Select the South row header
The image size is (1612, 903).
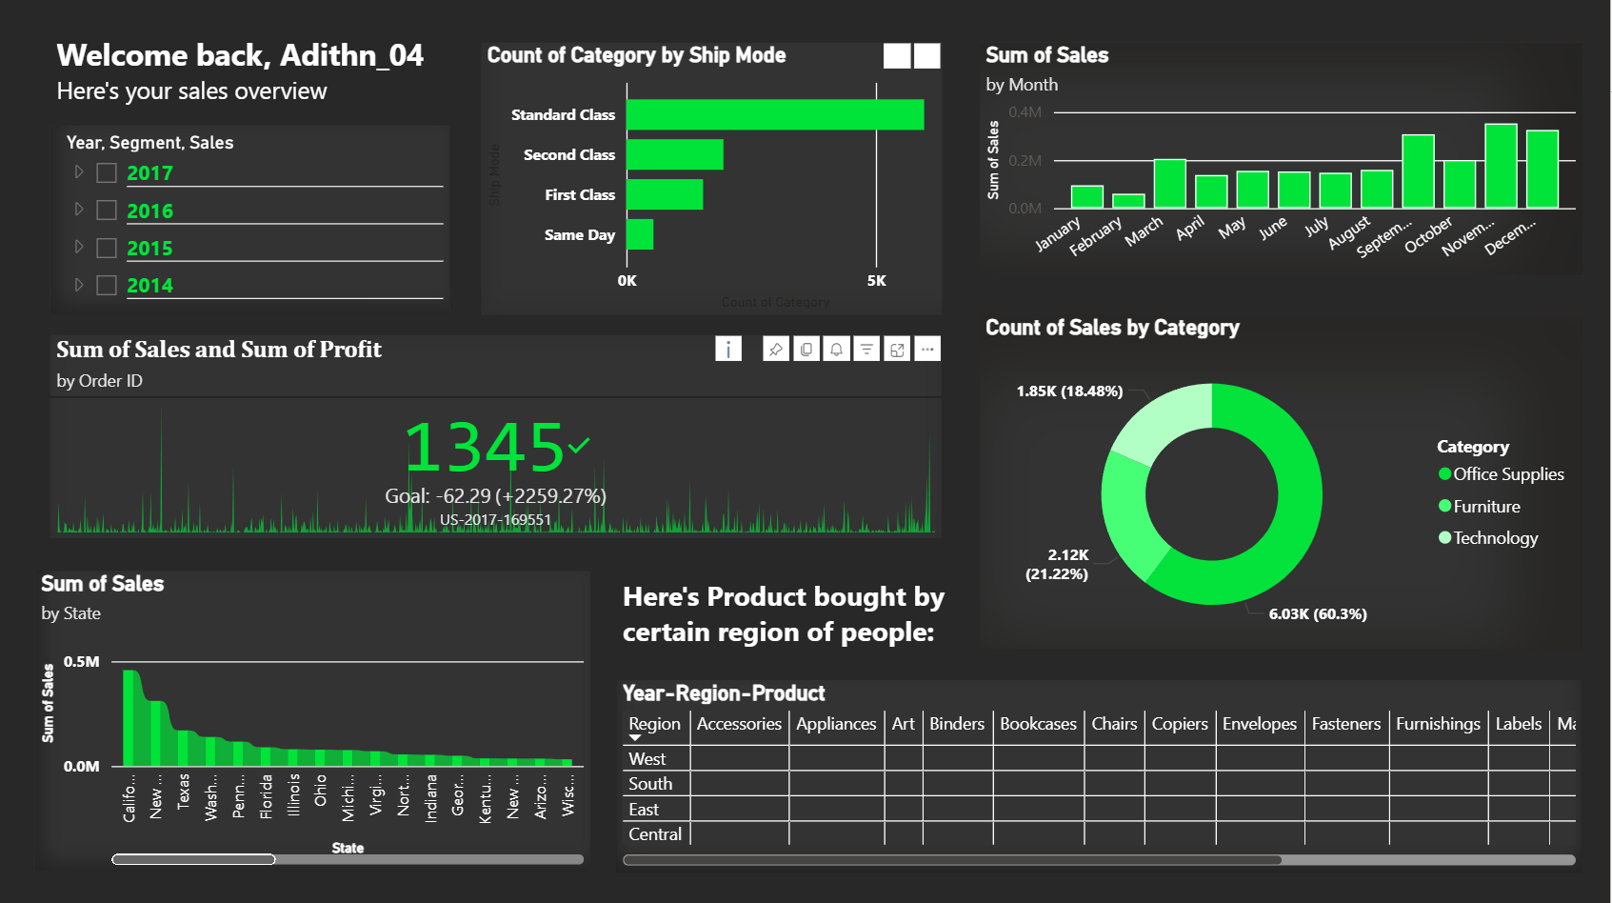tap(650, 784)
